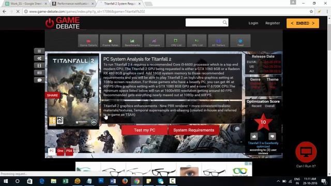Viewport: 331px width, 186px height.
Task: Open Microsoft Edge from the taskbar
Action: point(42,181)
